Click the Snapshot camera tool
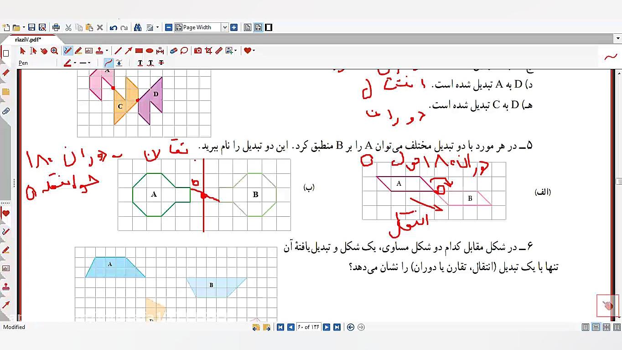 coord(198,51)
